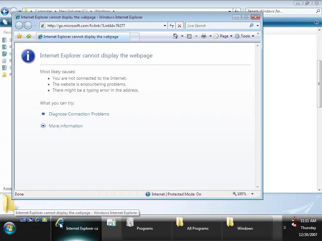
Task: Open the recent pages dropdown arrow
Action: (35, 26)
